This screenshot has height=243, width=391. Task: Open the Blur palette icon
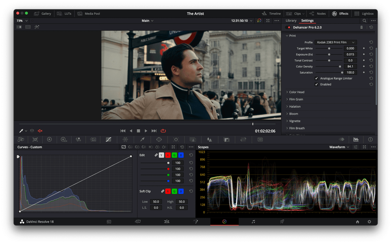coord(210,139)
